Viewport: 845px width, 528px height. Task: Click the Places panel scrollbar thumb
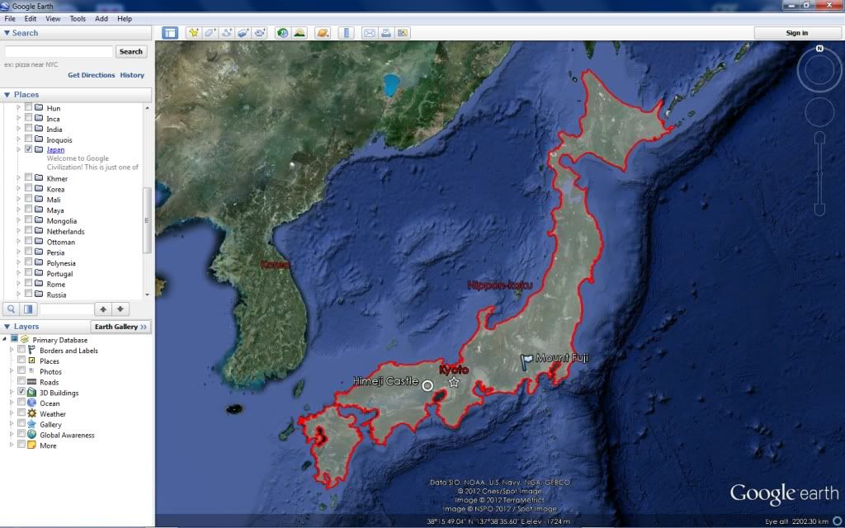tap(147, 220)
